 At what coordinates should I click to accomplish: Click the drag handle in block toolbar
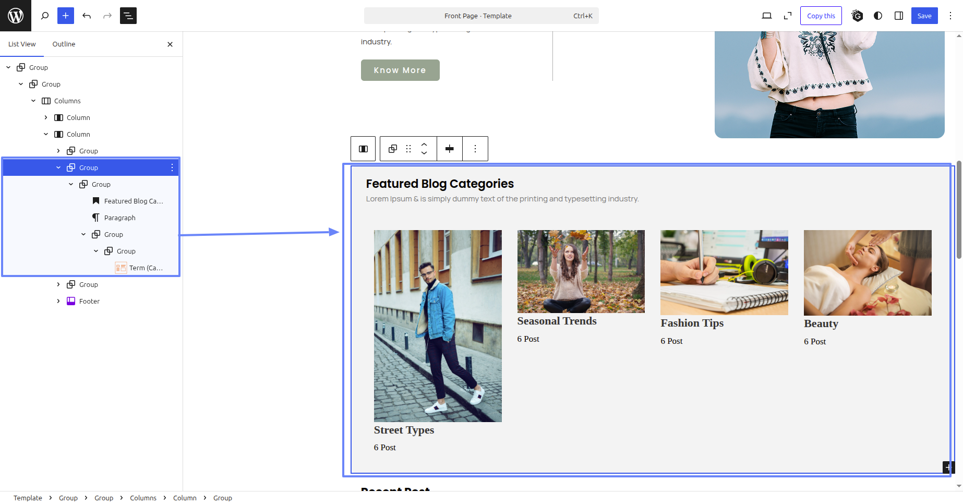408,149
